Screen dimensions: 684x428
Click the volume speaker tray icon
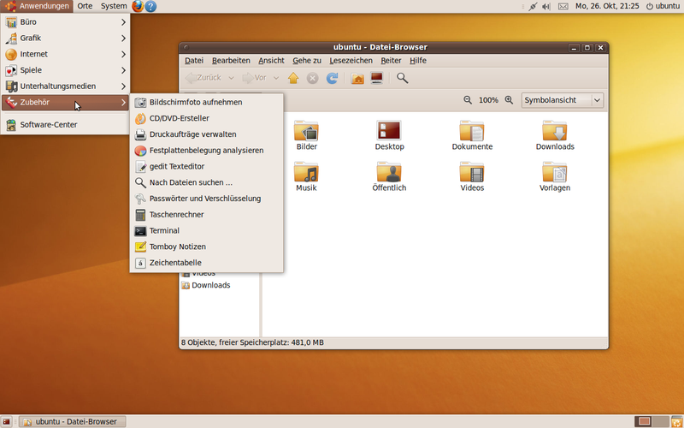pyautogui.click(x=545, y=7)
